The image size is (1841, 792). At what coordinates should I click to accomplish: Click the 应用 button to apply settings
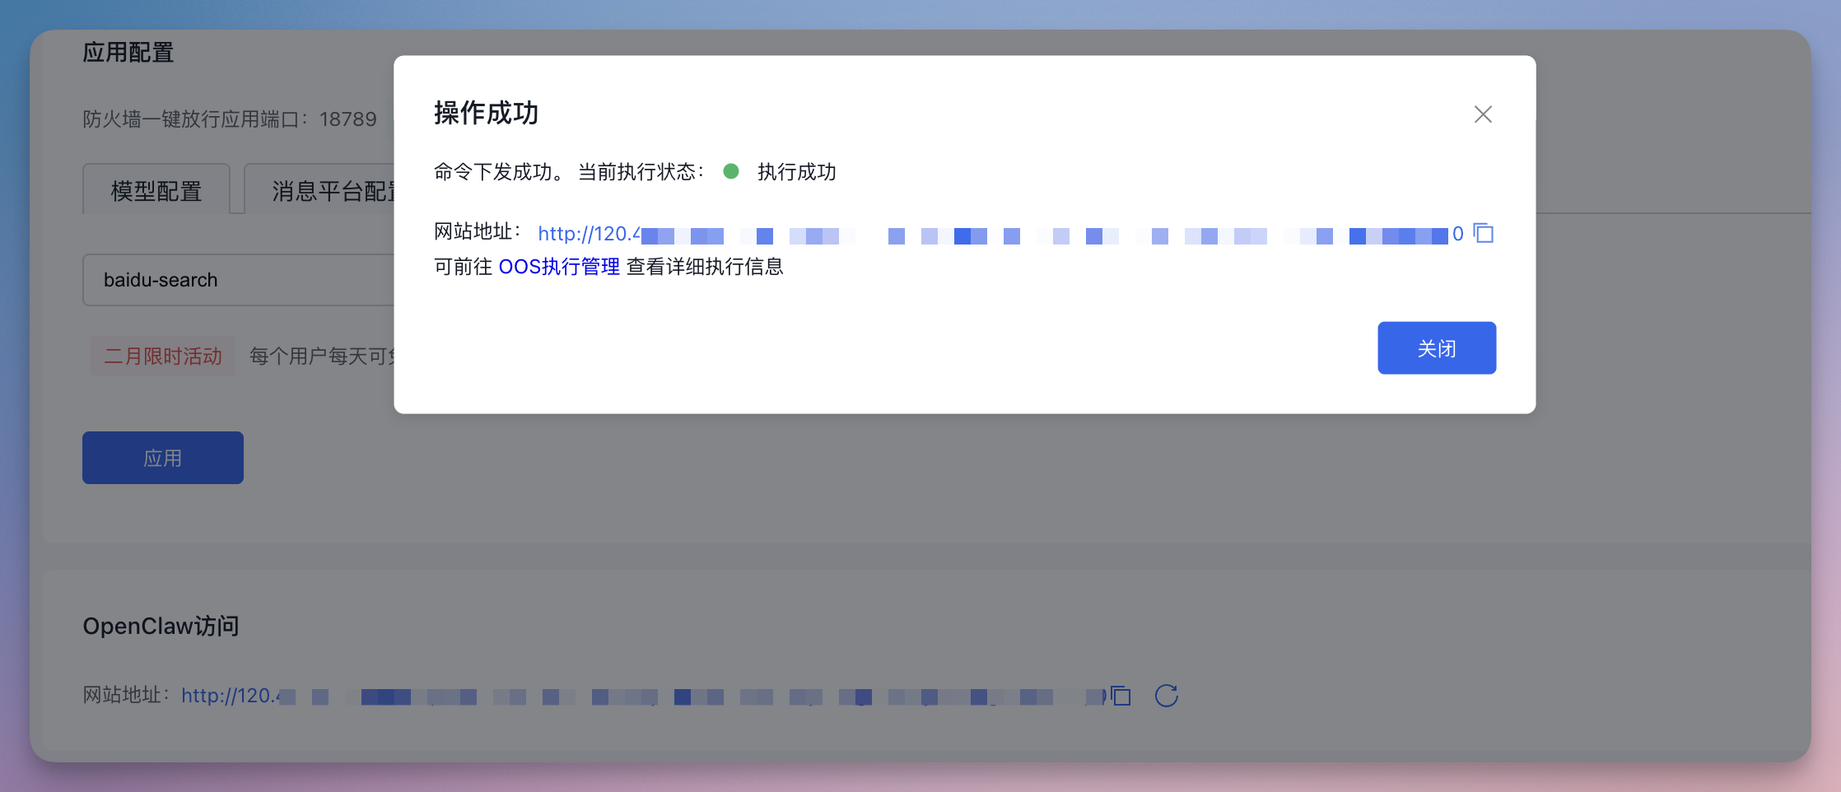(162, 458)
